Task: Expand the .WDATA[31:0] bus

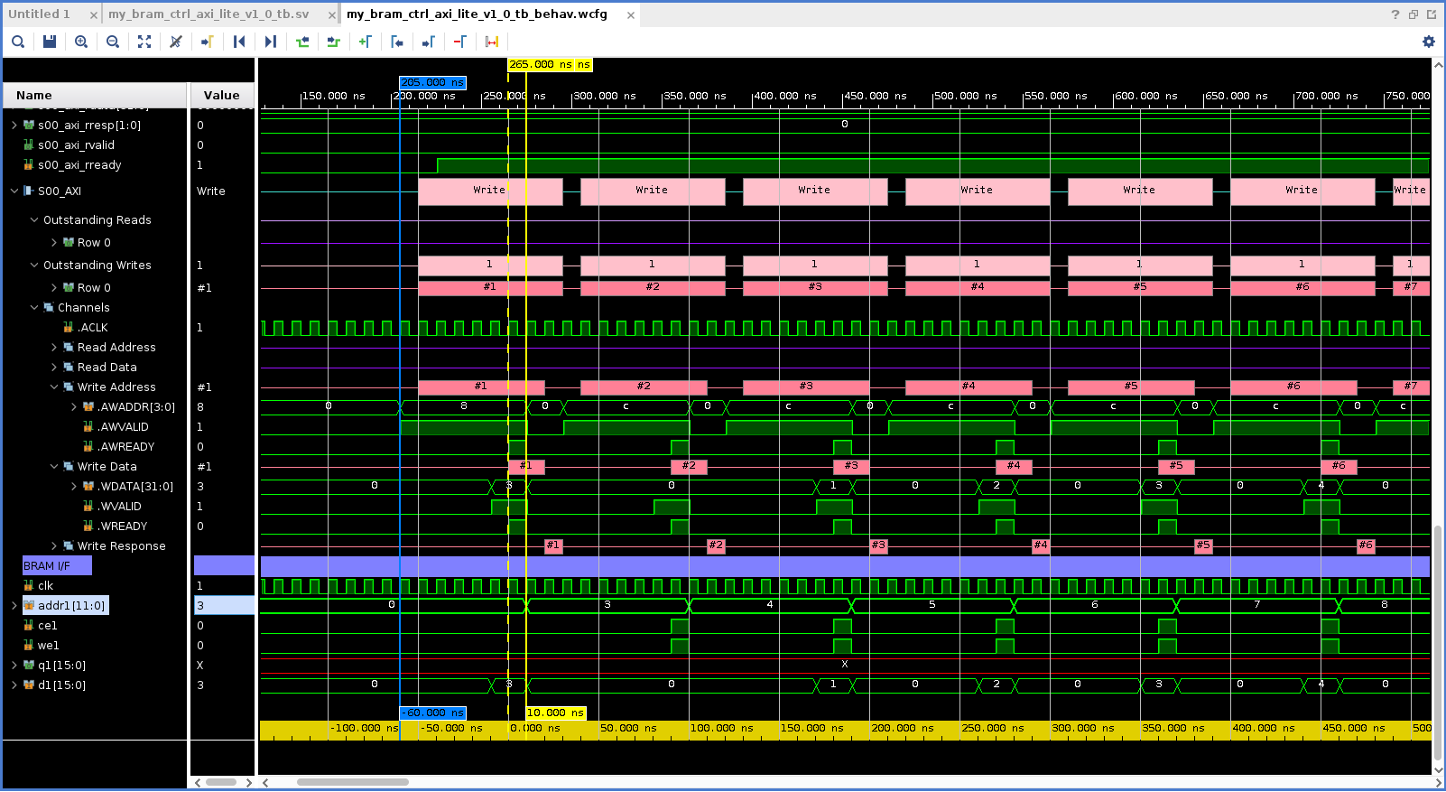Action: [x=74, y=487]
